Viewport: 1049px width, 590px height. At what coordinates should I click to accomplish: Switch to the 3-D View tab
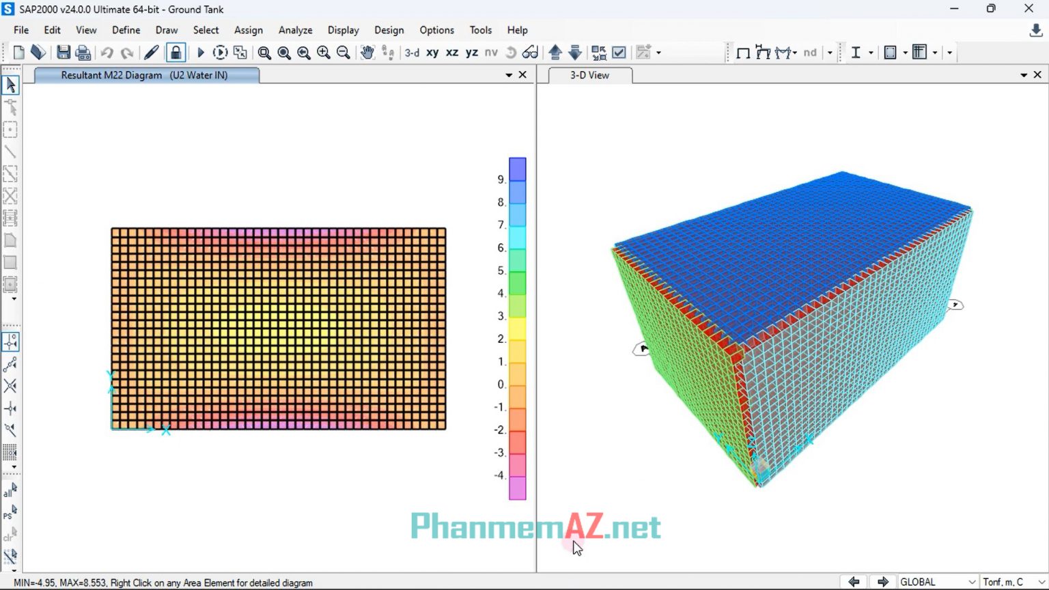point(589,75)
